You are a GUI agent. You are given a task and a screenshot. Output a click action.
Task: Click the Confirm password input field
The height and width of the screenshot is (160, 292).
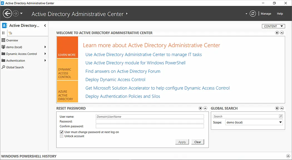(x=150, y=126)
